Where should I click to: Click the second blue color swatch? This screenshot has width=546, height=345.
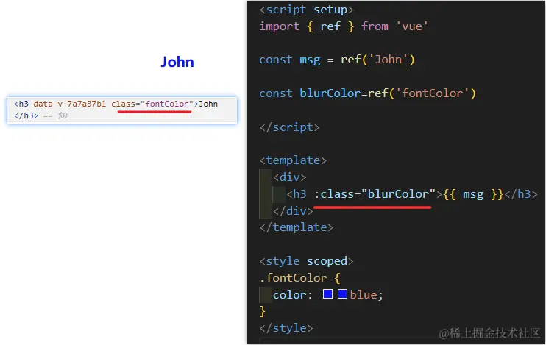(x=343, y=294)
